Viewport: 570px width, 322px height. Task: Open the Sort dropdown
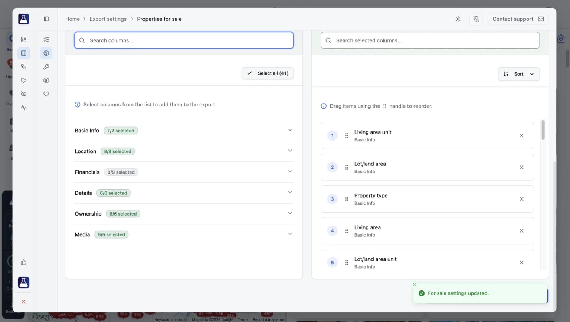518,74
